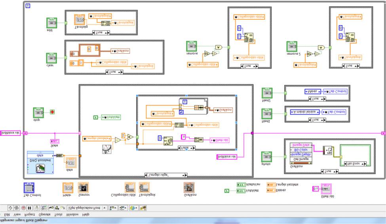Click the State local variable
The width and height of the screenshot is (386, 224).
[55, 141]
